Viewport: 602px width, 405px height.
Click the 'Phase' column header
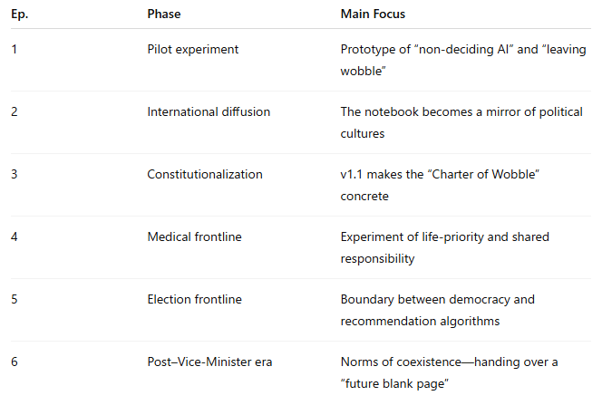tap(164, 14)
